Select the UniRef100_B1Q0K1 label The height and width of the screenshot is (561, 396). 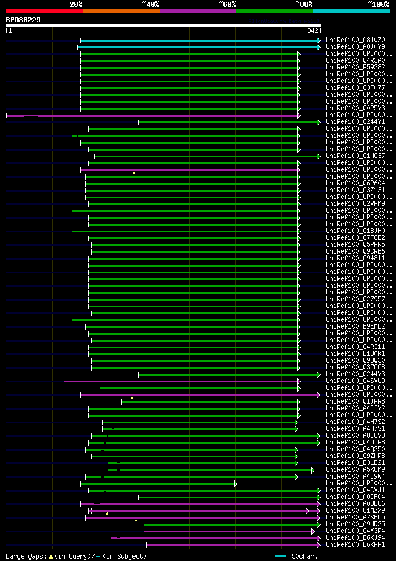355,354
